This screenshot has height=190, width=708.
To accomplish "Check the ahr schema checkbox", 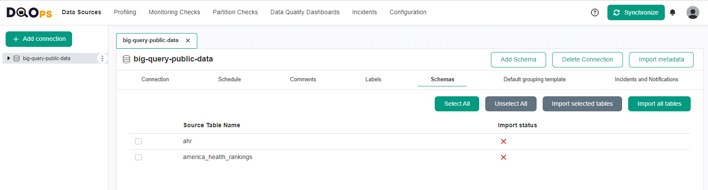I will coord(138,141).
